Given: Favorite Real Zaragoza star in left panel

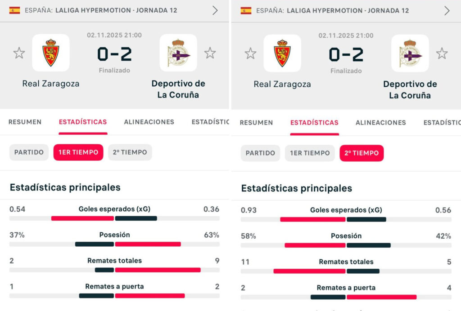Looking at the screenshot, I should coord(19,53).
